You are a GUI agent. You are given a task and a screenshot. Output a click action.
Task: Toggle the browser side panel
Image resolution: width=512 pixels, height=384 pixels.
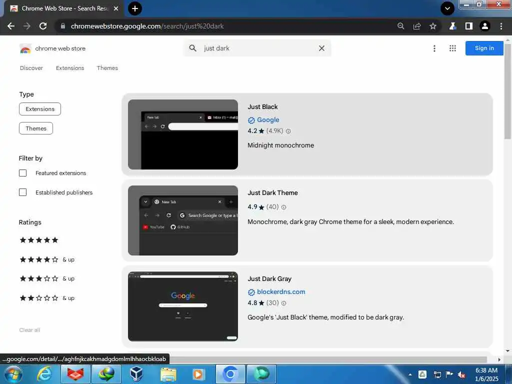469,26
